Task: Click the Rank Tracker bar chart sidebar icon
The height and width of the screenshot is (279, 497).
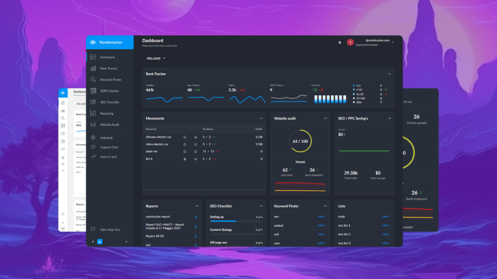Action: point(93,68)
